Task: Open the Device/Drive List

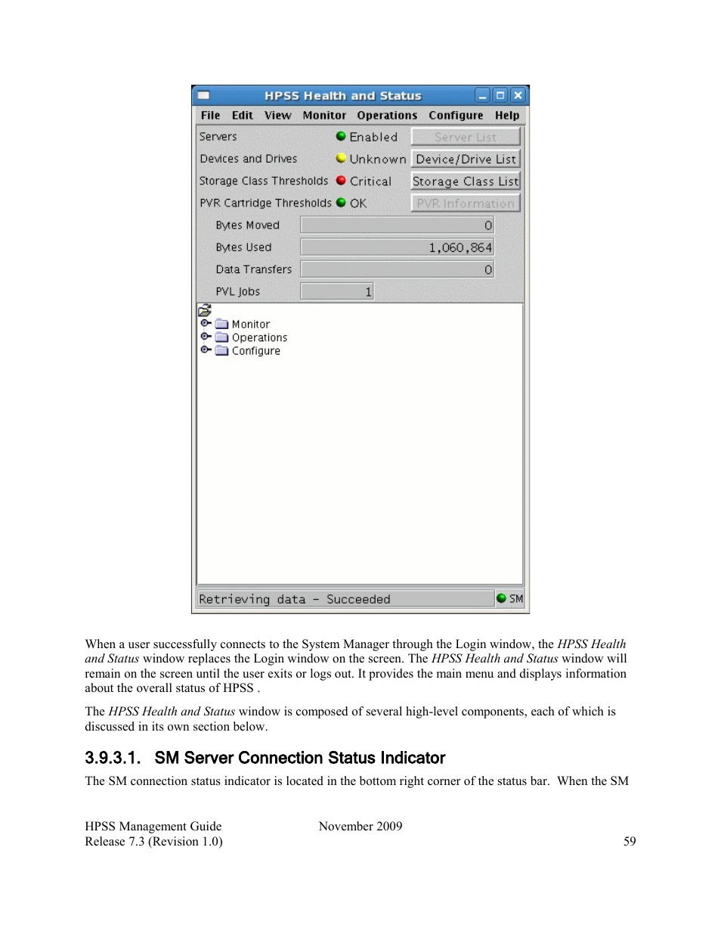Action: click(x=466, y=159)
